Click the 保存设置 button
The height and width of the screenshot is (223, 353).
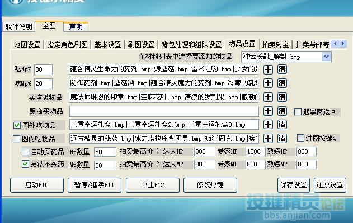[294, 185]
